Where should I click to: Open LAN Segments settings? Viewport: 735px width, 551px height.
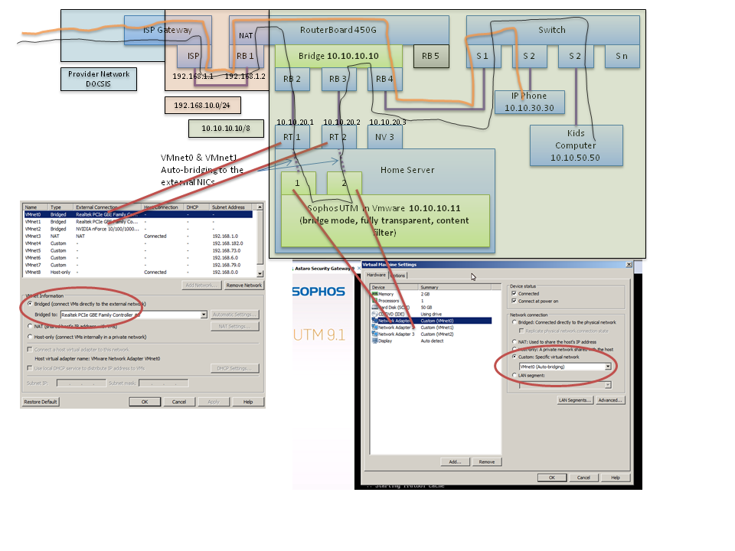pos(575,400)
